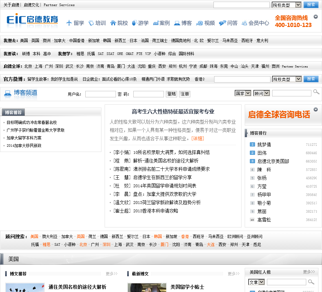Open blogger 启德北京美国部 in 博客排行
This screenshot has height=292, width=322.
pyautogui.click(x=273, y=162)
